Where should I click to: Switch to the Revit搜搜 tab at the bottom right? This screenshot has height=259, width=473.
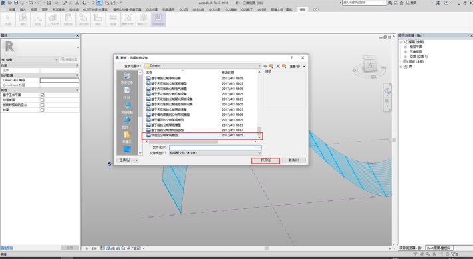(x=438, y=248)
